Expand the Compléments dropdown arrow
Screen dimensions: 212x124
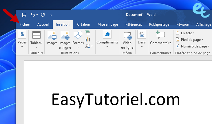pyautogui.click(x=107, y=47)
